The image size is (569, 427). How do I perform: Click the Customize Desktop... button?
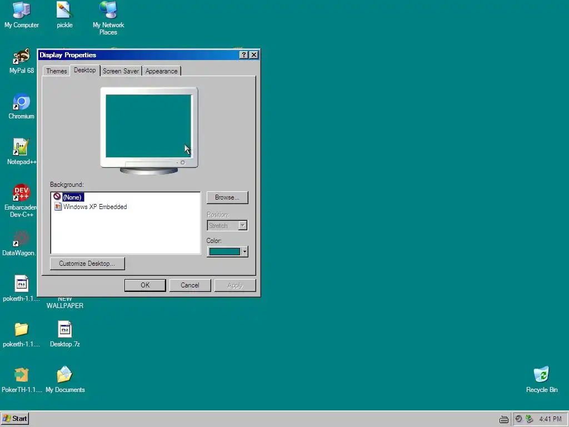pyautogui.click(x=87, y=264)
